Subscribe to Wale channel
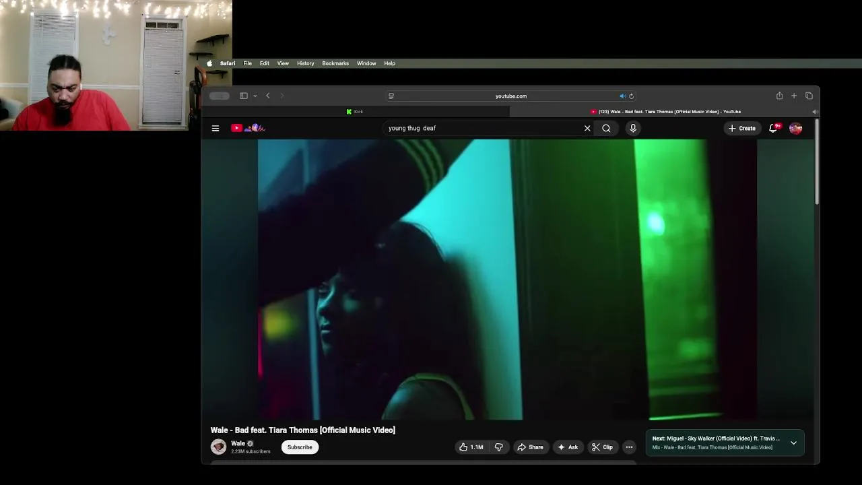The width and height of the screenshot is (862, 485). pos(300,447)
